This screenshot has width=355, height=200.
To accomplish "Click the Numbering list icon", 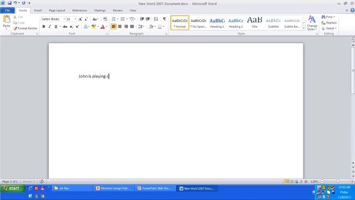I will [123, 19].
